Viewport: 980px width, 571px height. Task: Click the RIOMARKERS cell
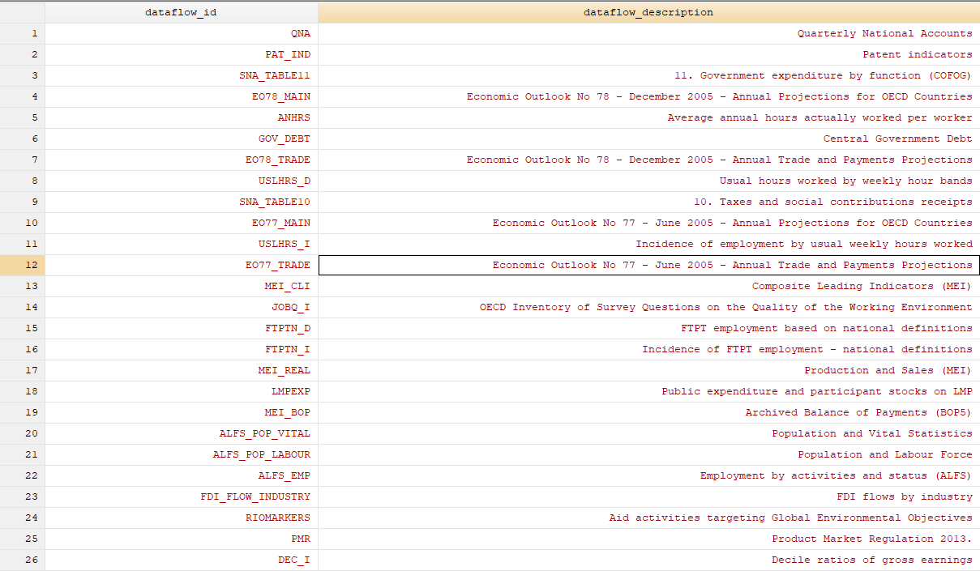[181, 518]
